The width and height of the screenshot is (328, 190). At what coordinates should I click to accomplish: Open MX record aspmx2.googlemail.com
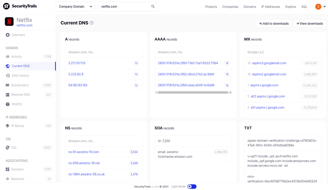pos(269,74)
